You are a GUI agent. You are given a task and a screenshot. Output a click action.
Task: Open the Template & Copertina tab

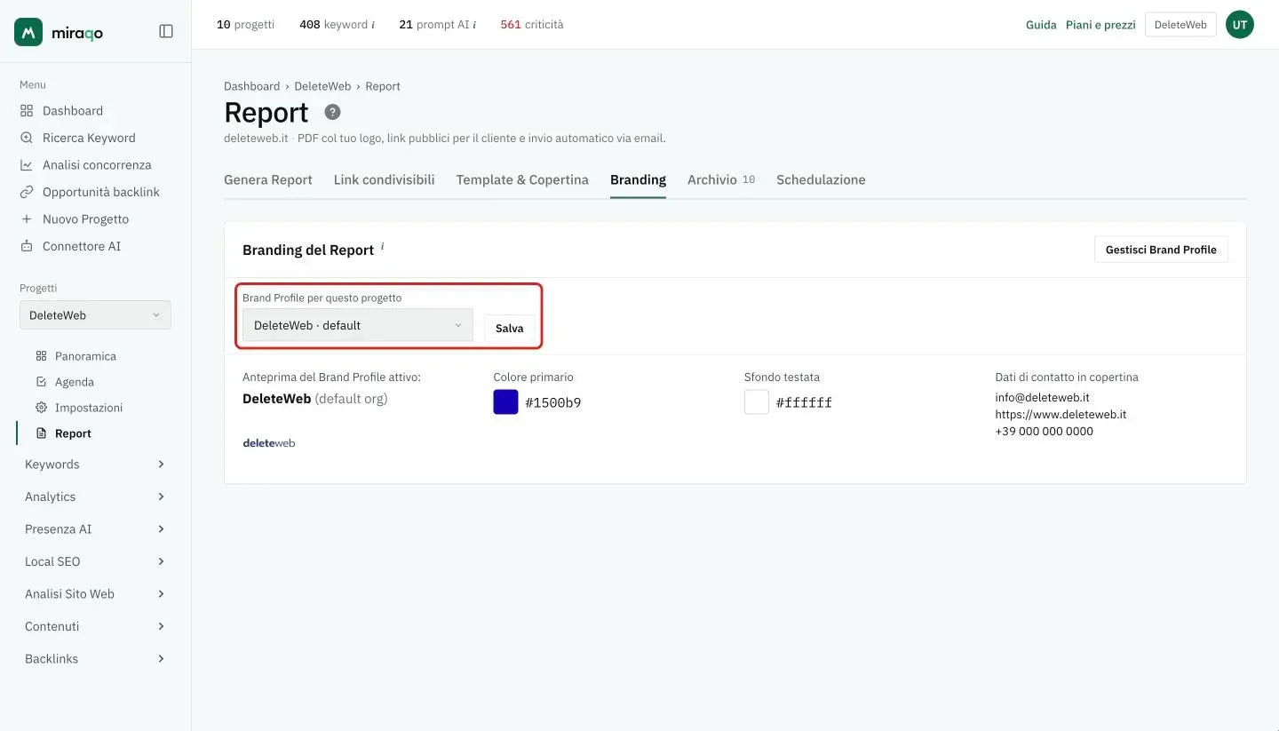click(522, 179)
